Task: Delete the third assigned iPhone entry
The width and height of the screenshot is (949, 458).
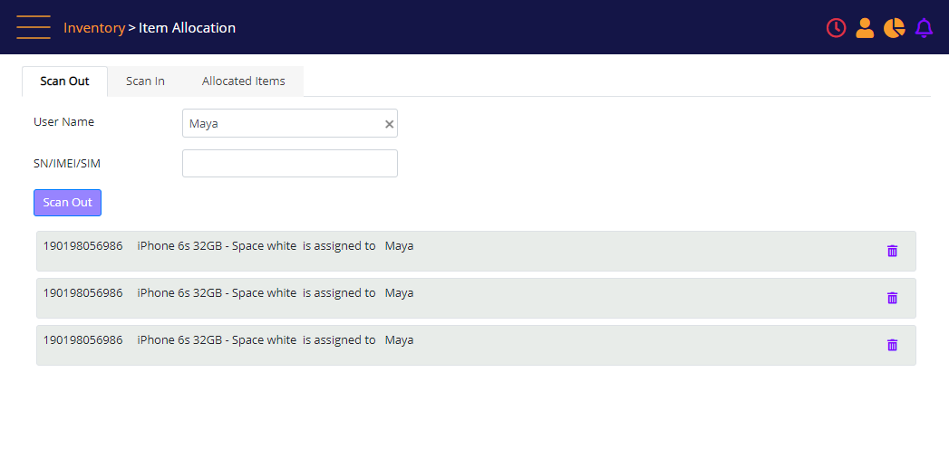Action: 892,345
